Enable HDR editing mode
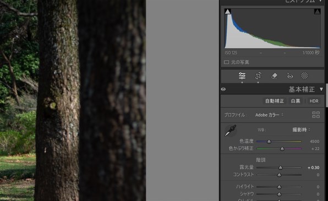 (314, 101)
